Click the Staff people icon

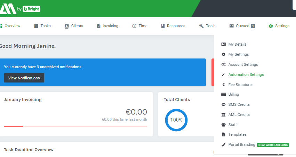pos(224,125)
